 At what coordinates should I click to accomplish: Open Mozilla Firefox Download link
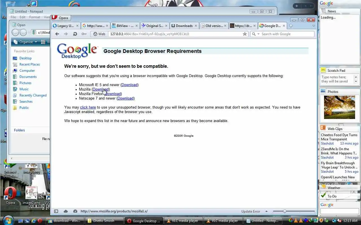point(113,94)
